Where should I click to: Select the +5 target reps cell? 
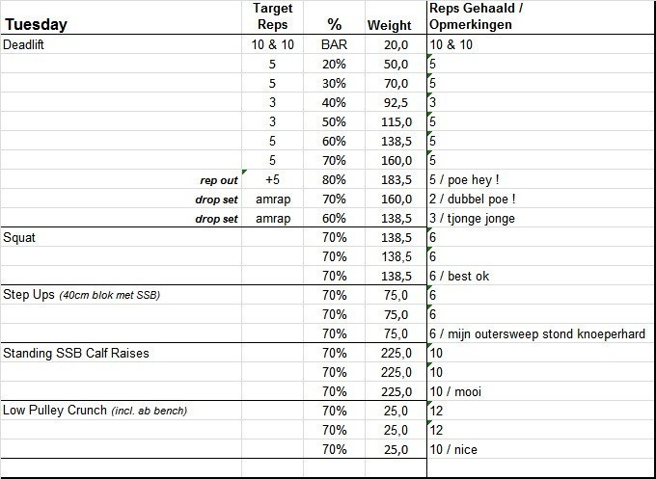tap(271, 179)
